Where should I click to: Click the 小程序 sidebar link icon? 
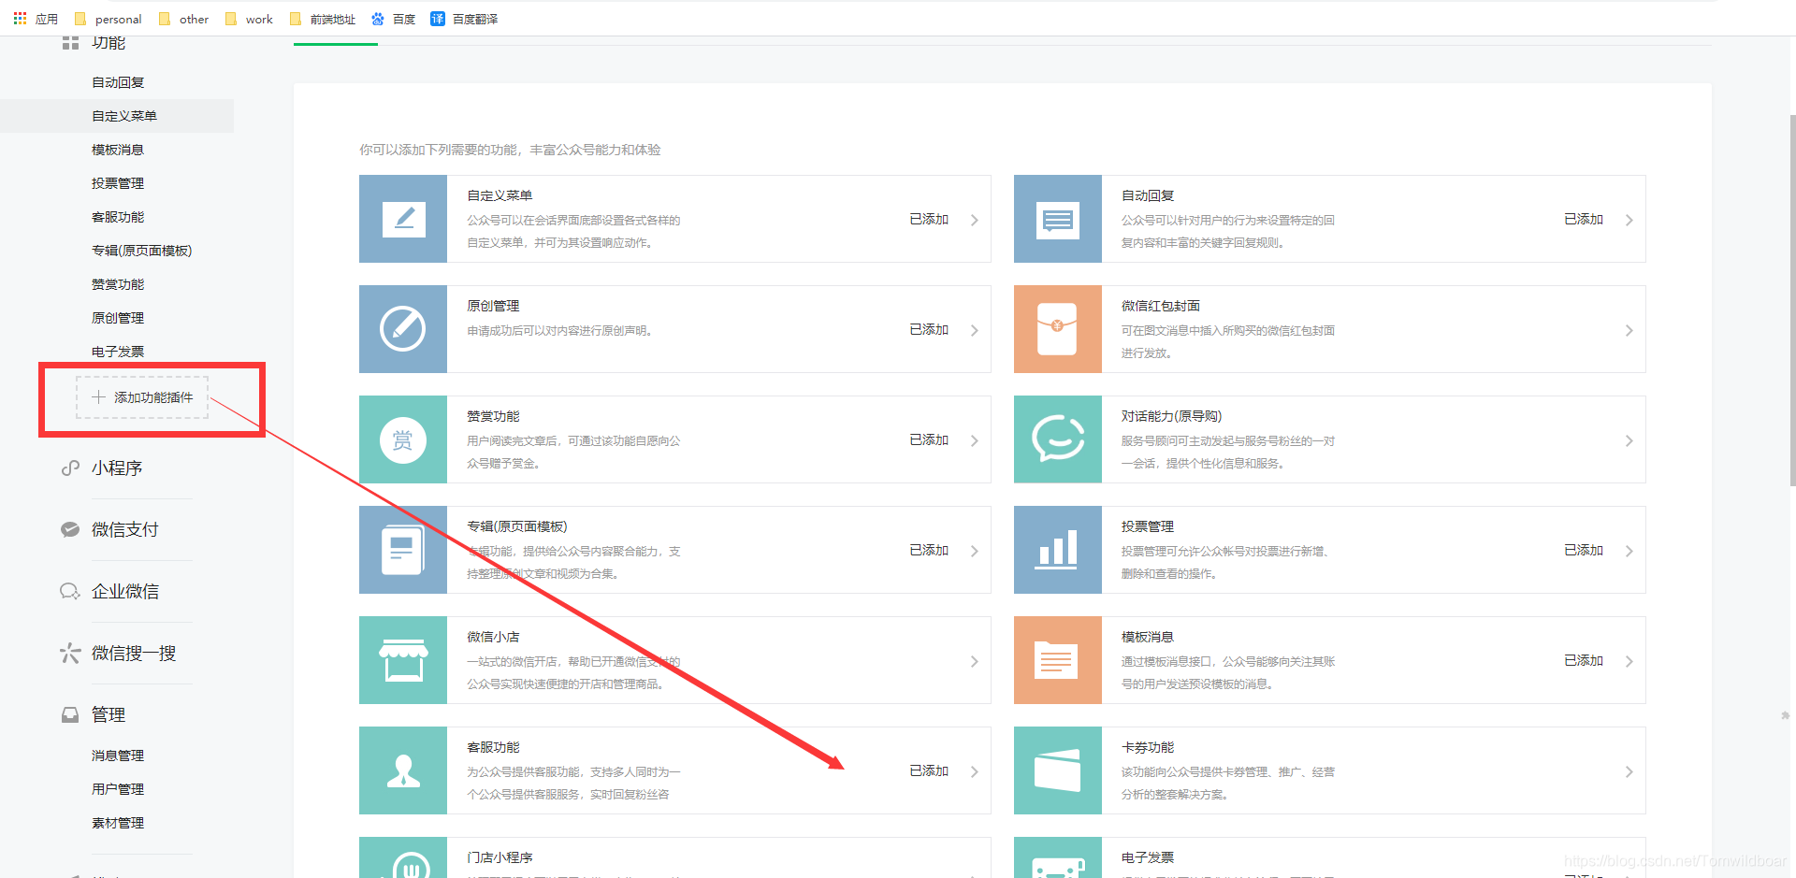point(70,468)
